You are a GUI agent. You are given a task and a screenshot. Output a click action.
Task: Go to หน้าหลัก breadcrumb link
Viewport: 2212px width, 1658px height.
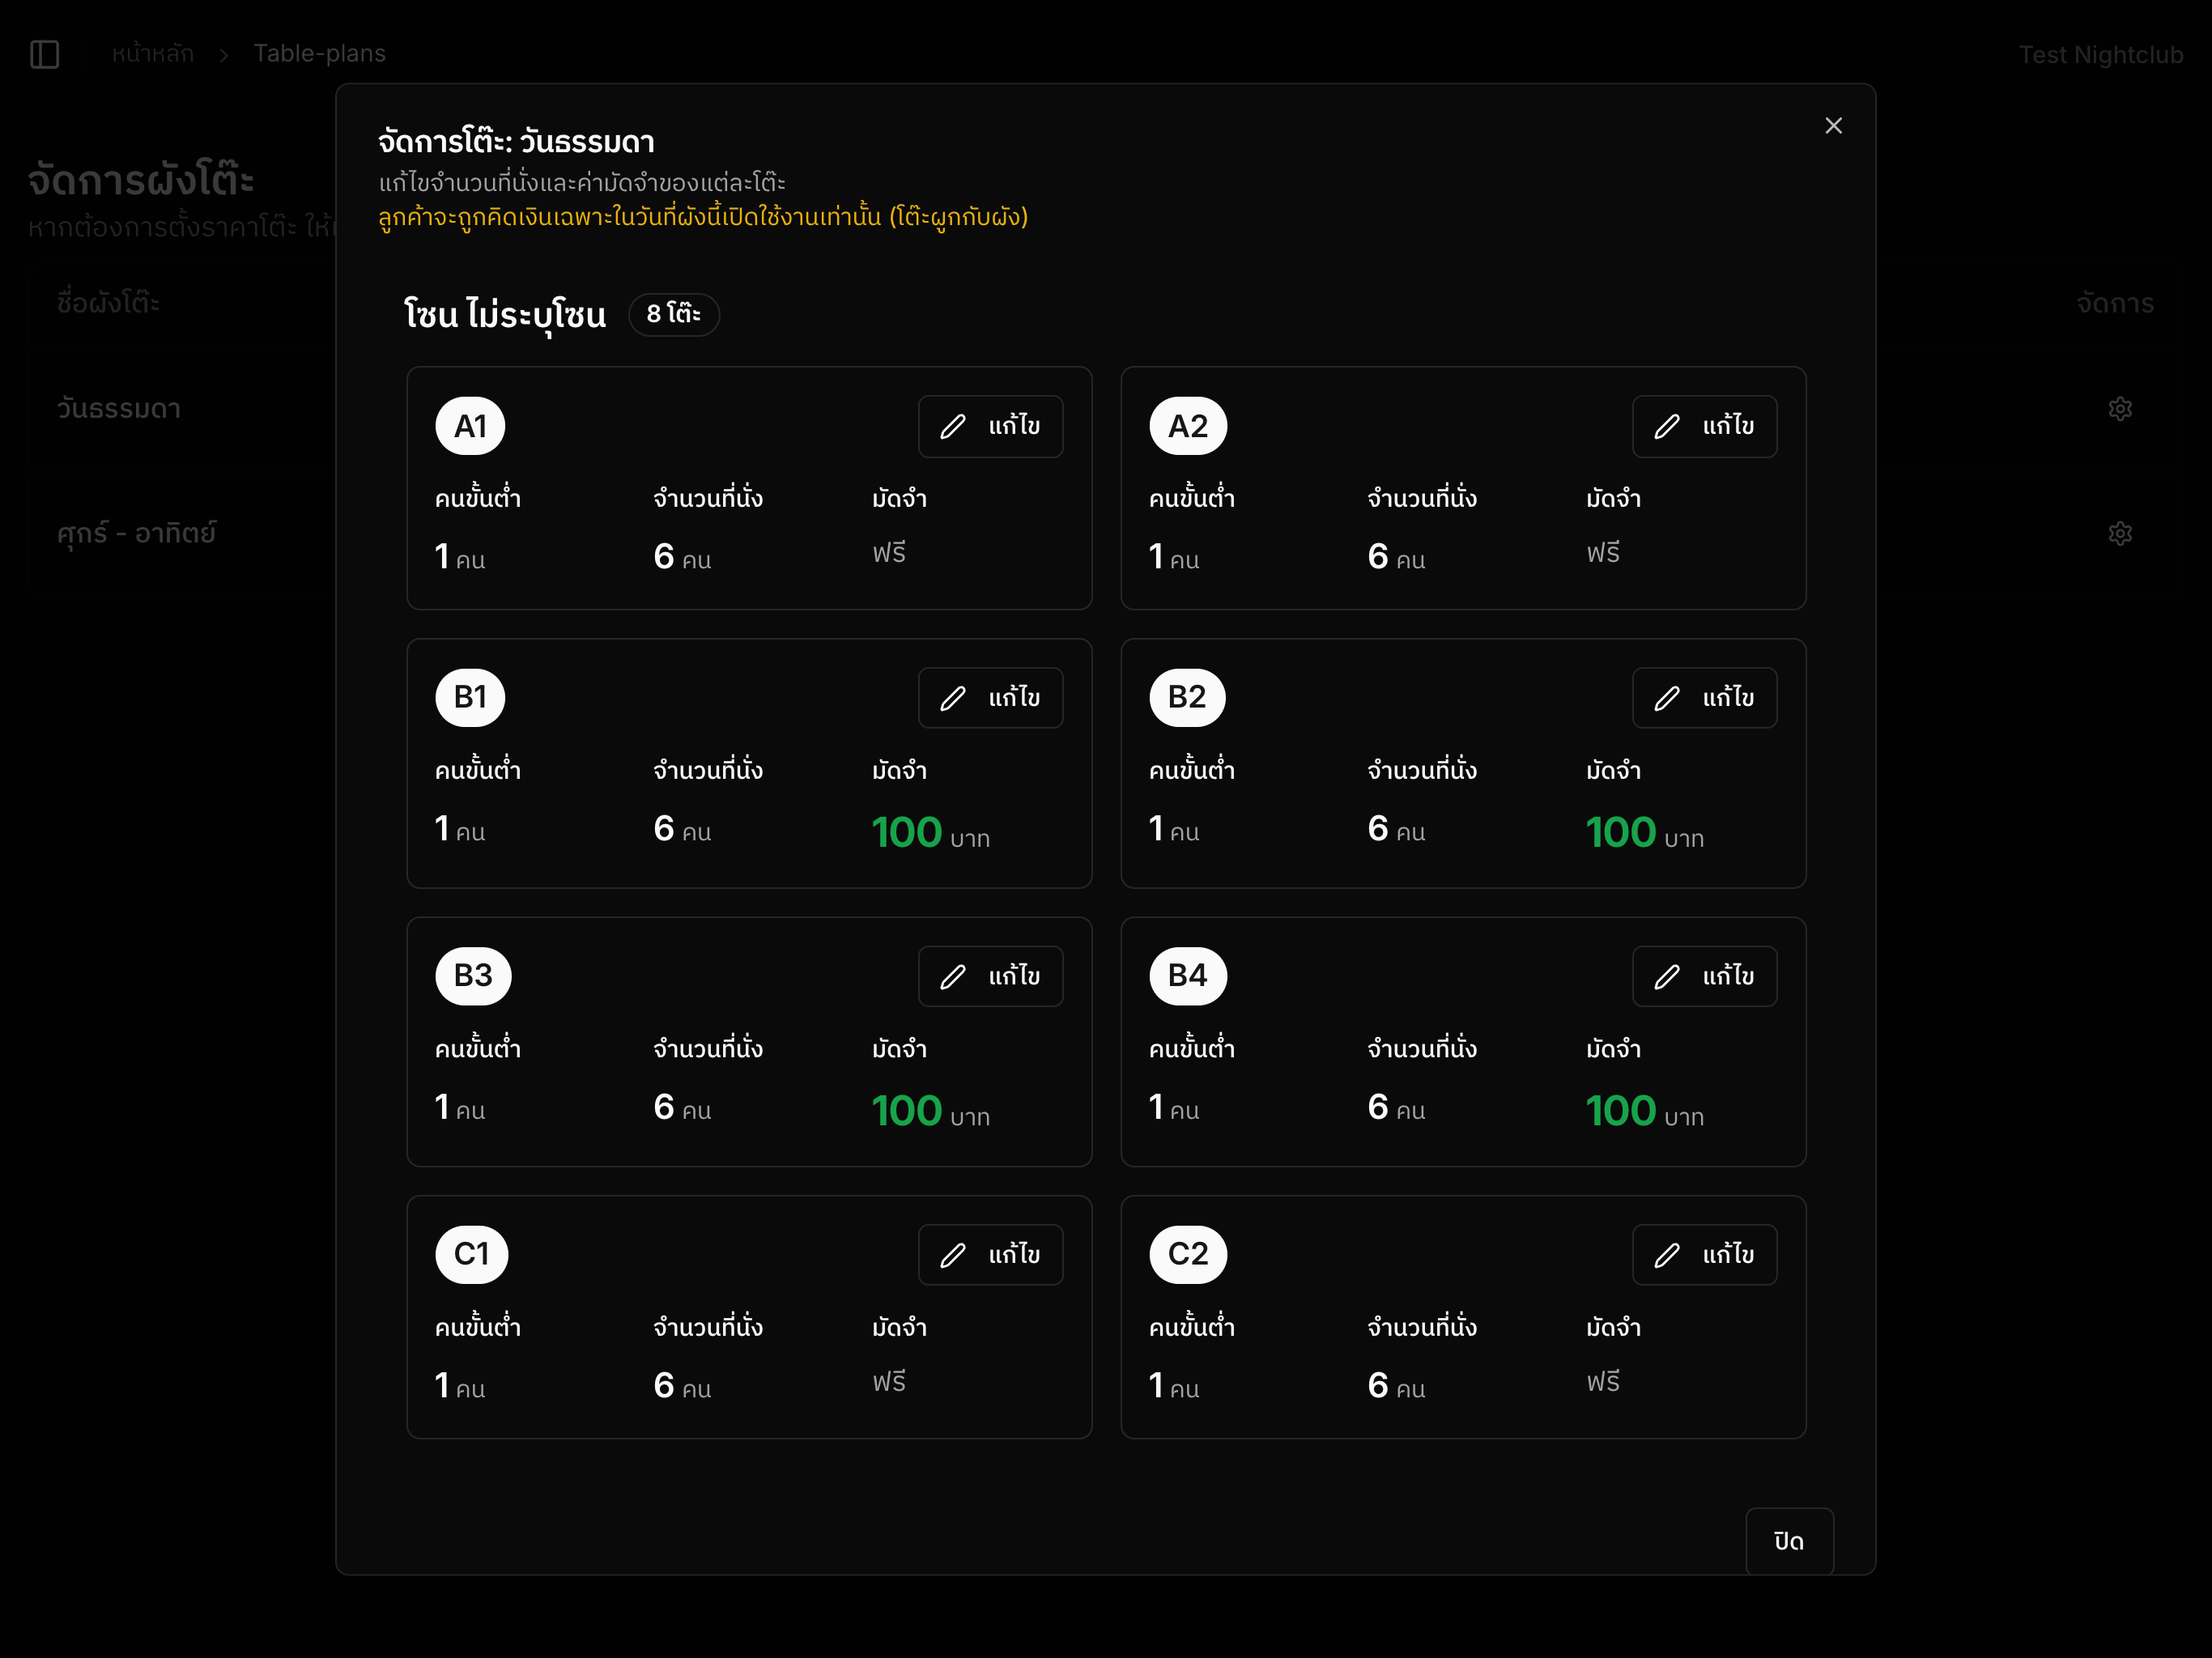click(x=153, y=54)
